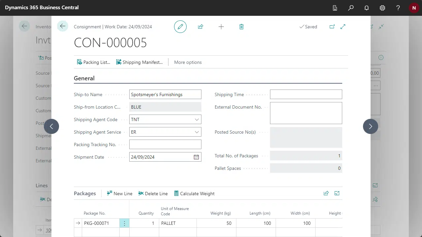This screenshot has height=237, width=422.
Task: Click the External Document No. field
Action: (x=306, y=113)
